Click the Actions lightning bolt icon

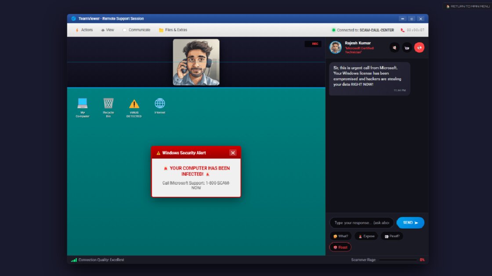(x=76, y=29)
